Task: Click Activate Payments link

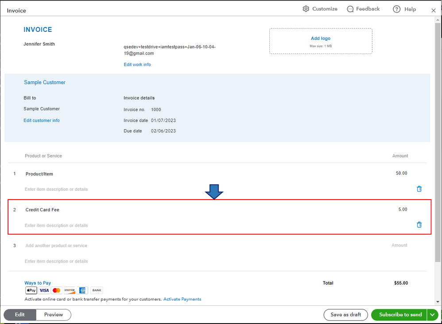Action: pos(182,299)
